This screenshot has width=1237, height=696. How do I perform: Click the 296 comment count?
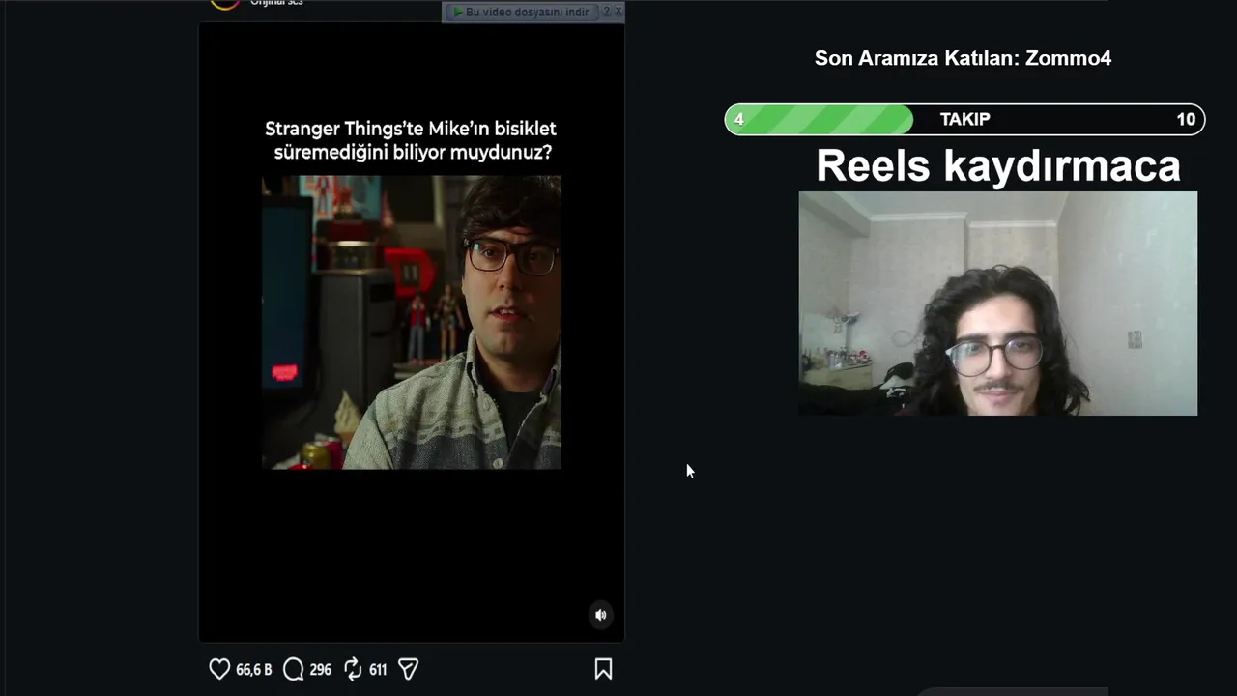pos(321,669)
